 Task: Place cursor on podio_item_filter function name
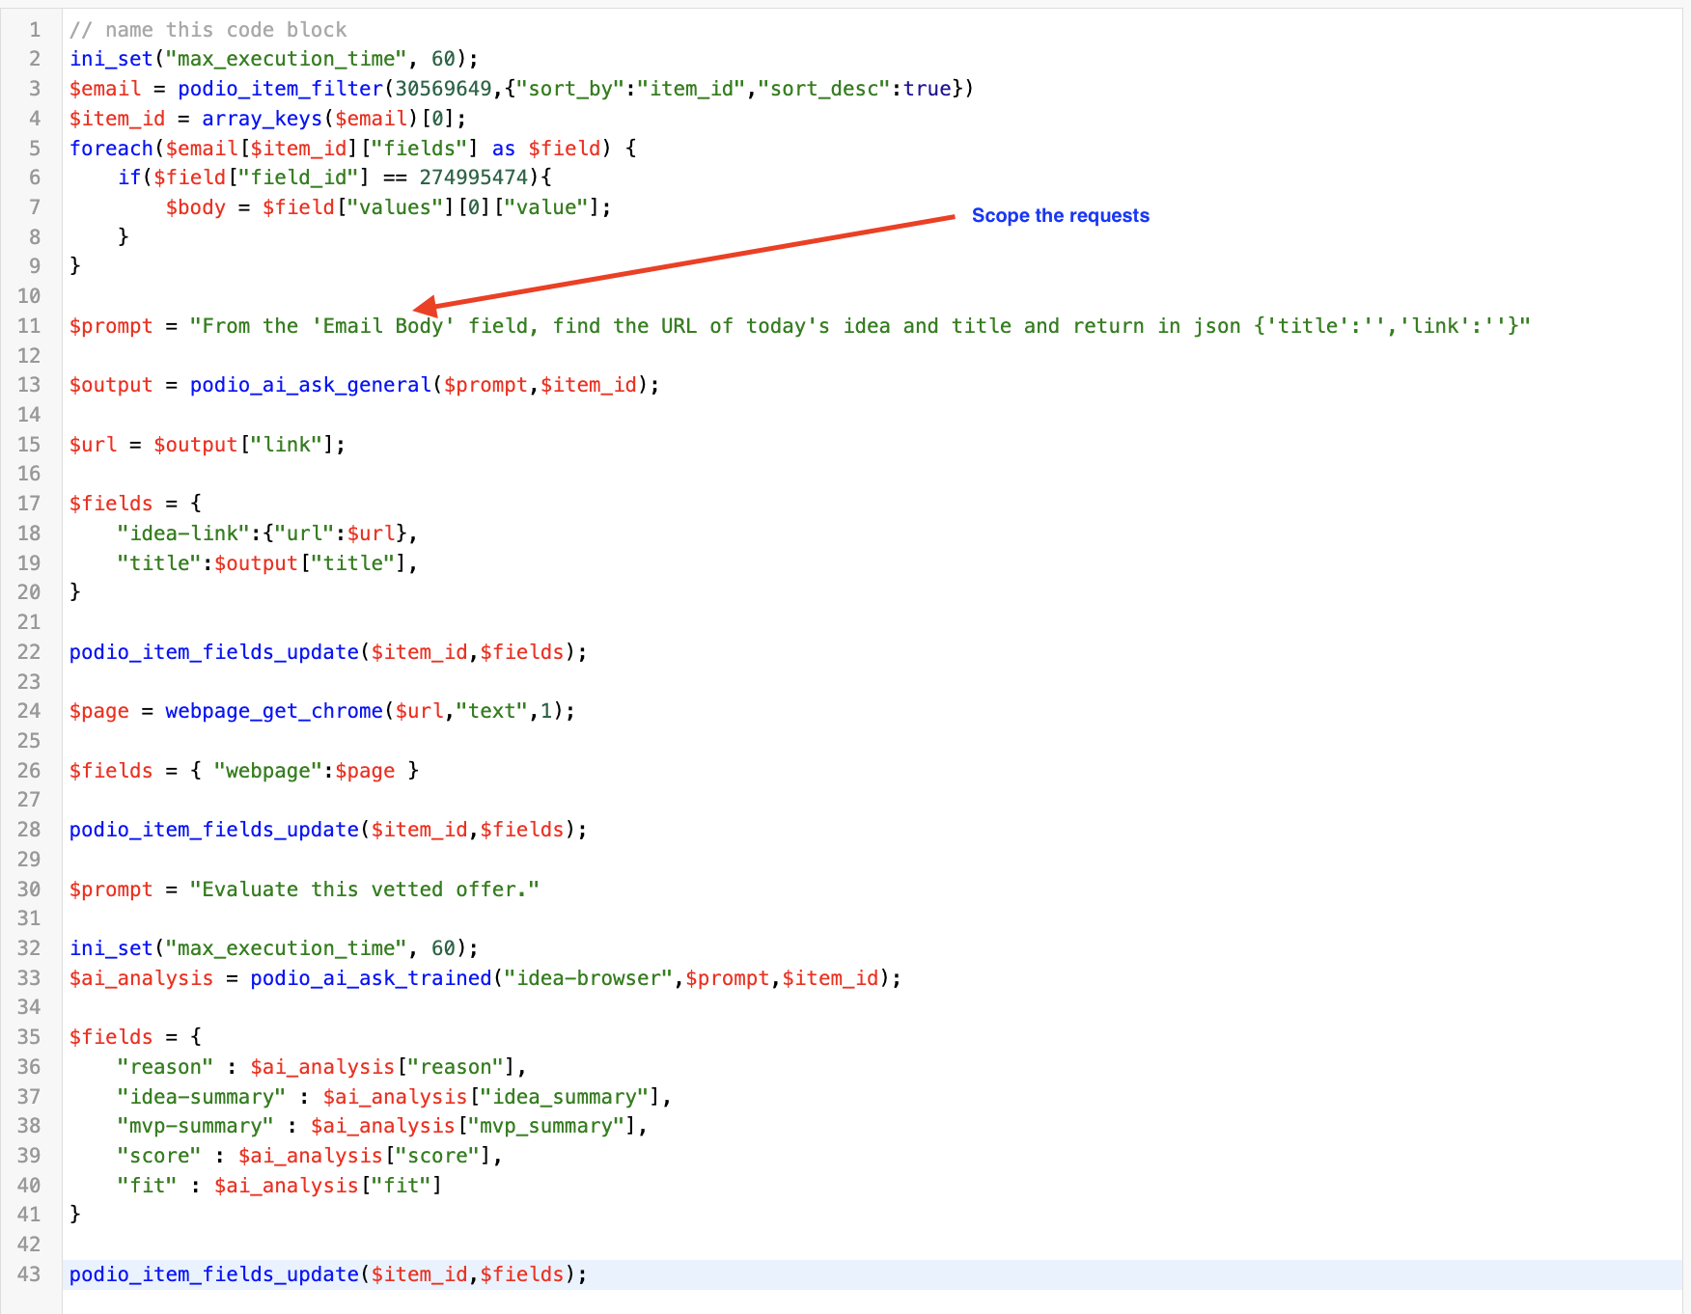pos(280,89)
